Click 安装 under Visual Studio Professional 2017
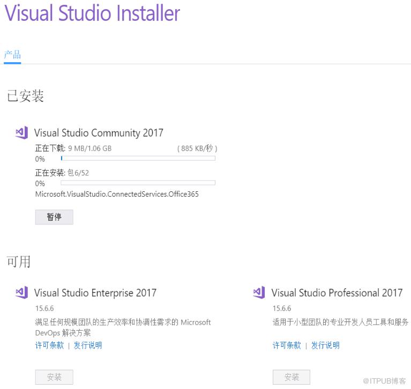 pos(292,377)
